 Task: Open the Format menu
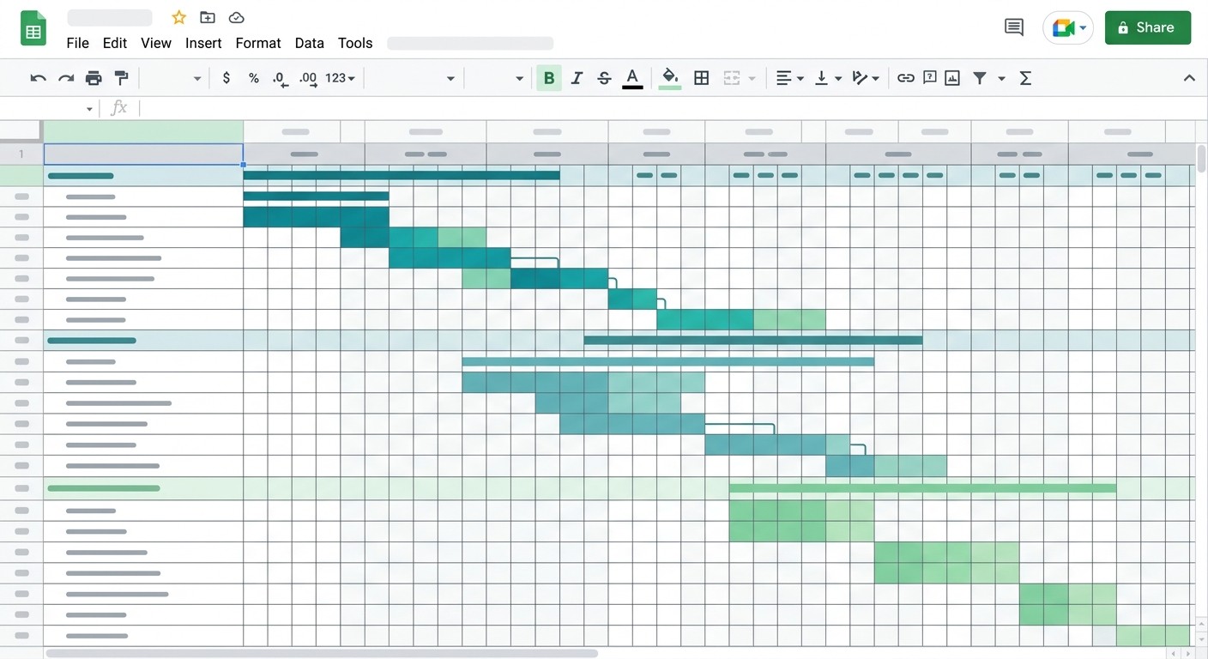258,43
